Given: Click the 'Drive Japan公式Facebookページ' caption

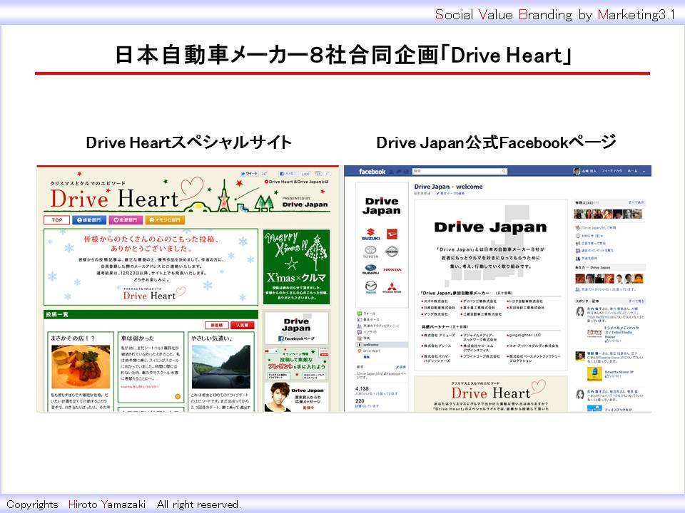Looking at the screenshot, I should (x=497, y=142).
